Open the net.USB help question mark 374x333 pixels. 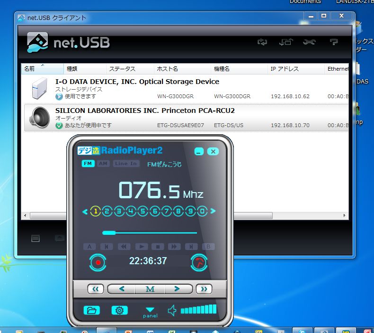tap(334, 42)
